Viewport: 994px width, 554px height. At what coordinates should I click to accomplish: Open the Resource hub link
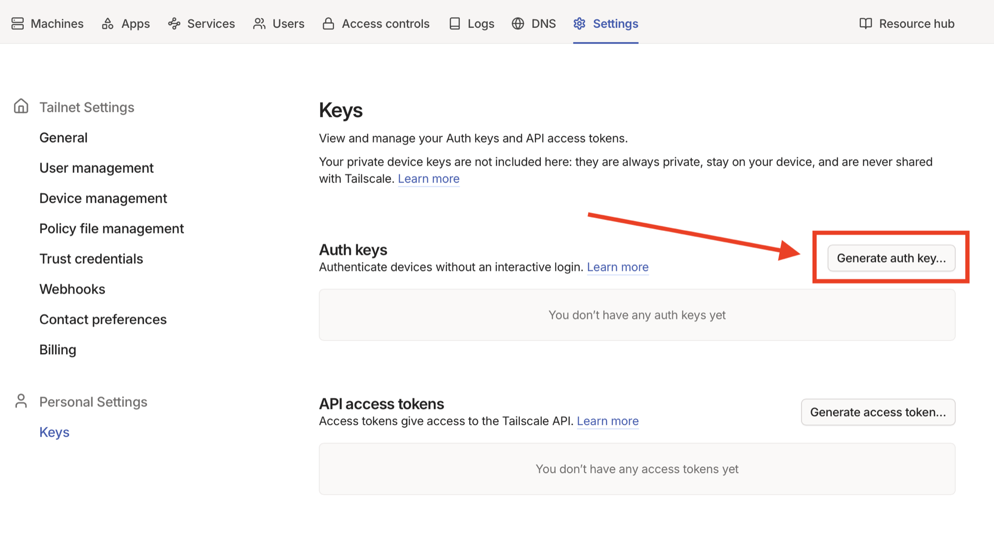pyautogui.click(x=907, y=23)
